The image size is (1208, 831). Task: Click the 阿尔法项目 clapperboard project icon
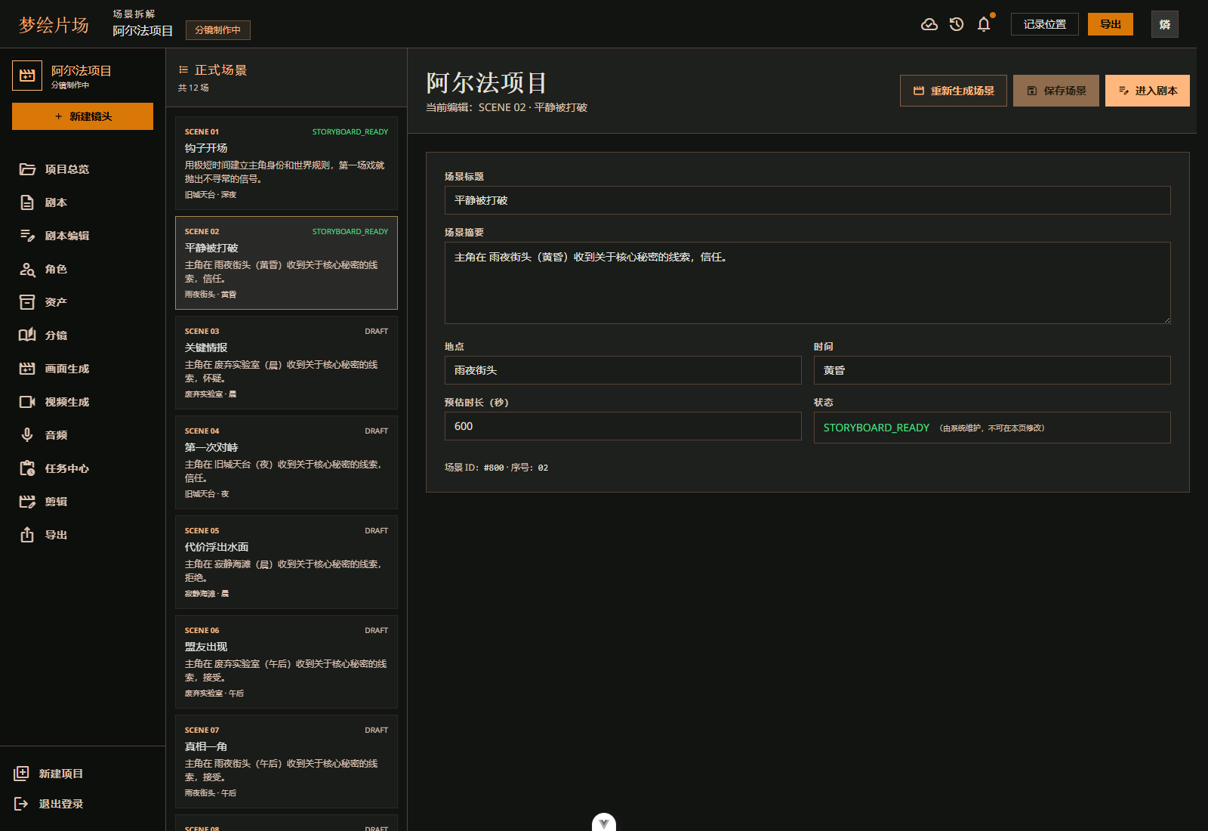click(x=27, y=76)
